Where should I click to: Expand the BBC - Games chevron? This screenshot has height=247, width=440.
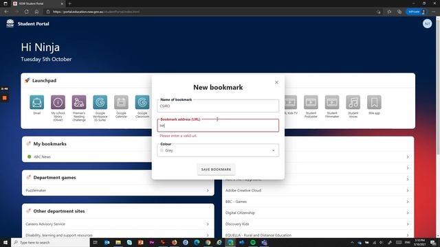pos(408,202)
